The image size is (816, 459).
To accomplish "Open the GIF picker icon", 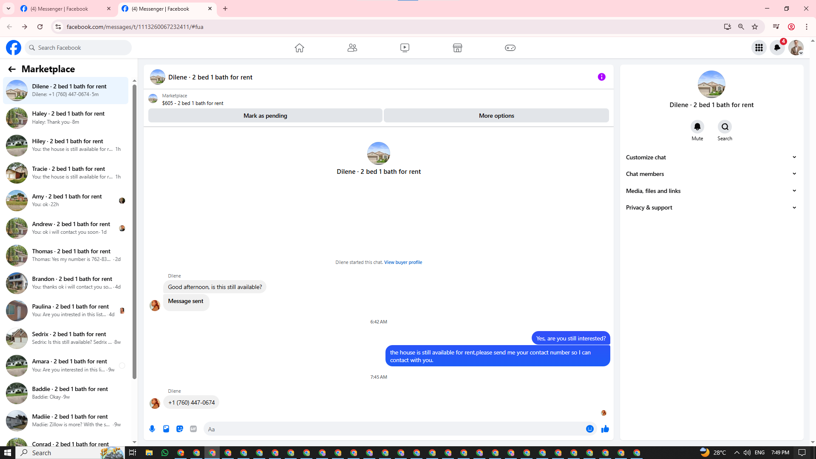I will pos(193,429).
